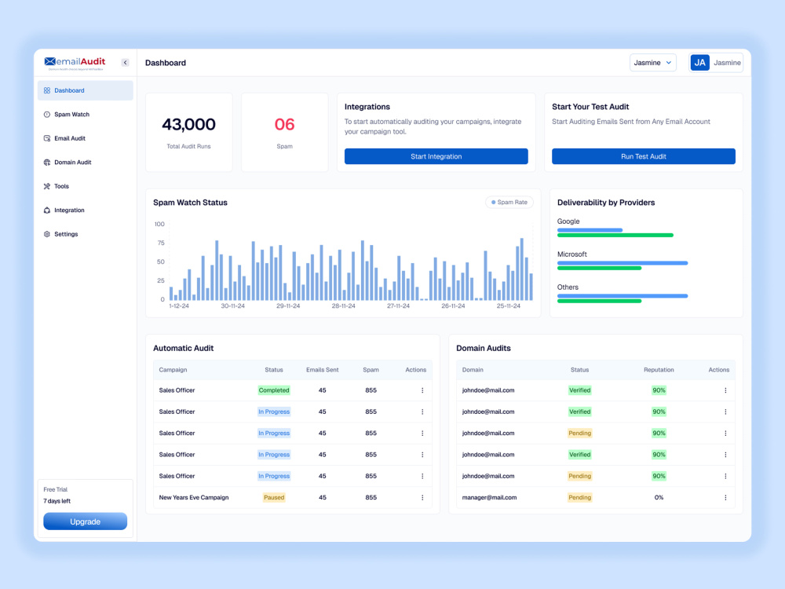Click the Deliverability by Providers heading
Screen dimensions: 785x589
coord(606,203)
